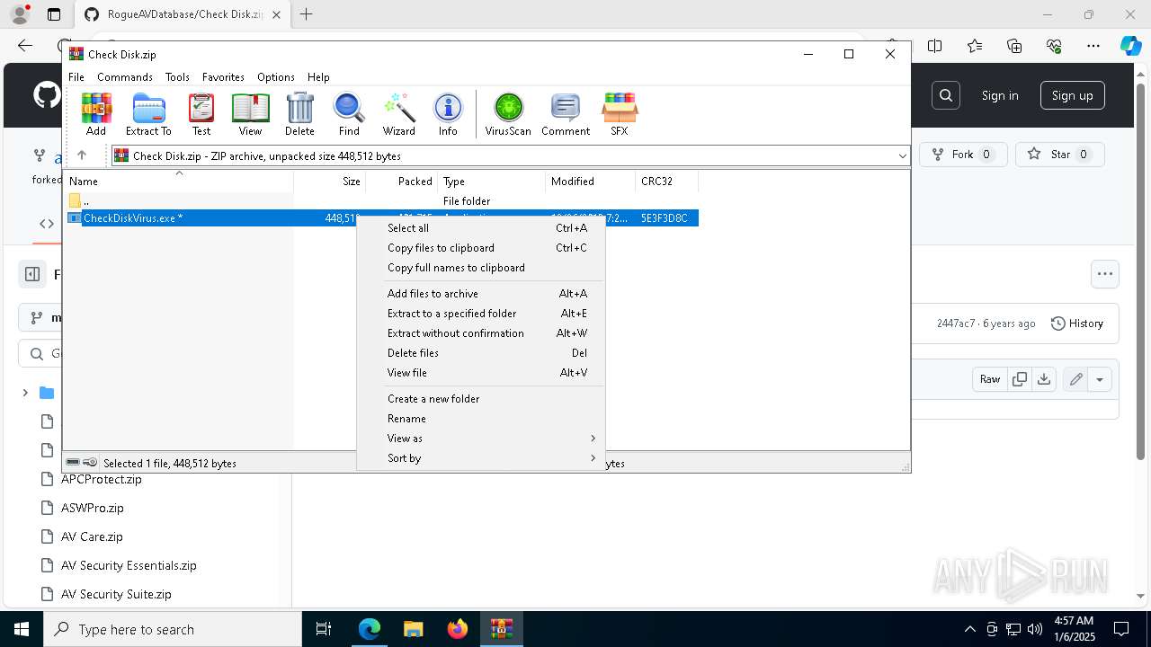Open AV Care.zip in file list
This screenshot has width=1151, height=647.
point(92,536)
